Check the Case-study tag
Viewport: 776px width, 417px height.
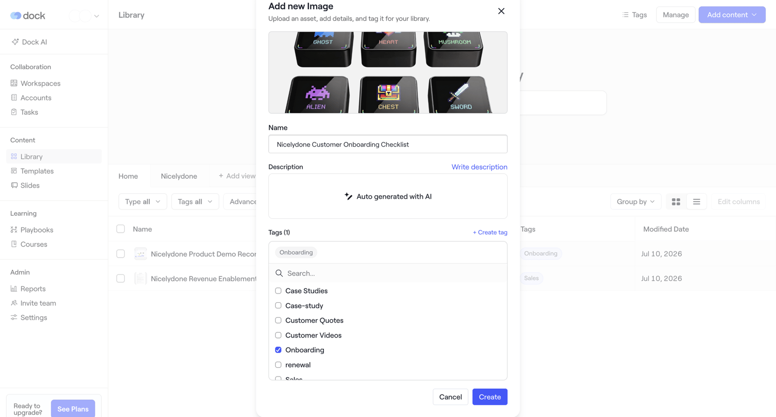(x=278, y=305)
